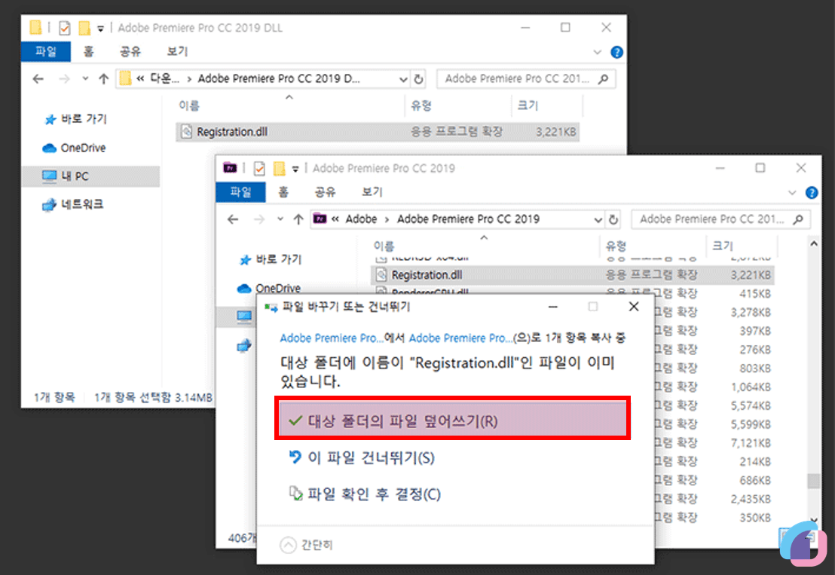The height and width of the screenshot is (575, 835).
Task: Go back in DLL window
Action: click(x=38, y=79)
